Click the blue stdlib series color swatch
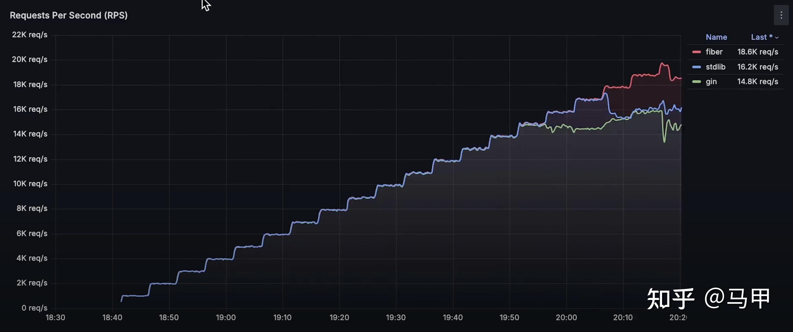Screen dimensions: 793x332 [x=696, y=67]
